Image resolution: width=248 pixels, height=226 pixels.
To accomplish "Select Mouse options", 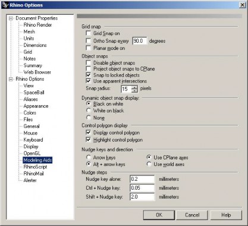I will point(30,133).
